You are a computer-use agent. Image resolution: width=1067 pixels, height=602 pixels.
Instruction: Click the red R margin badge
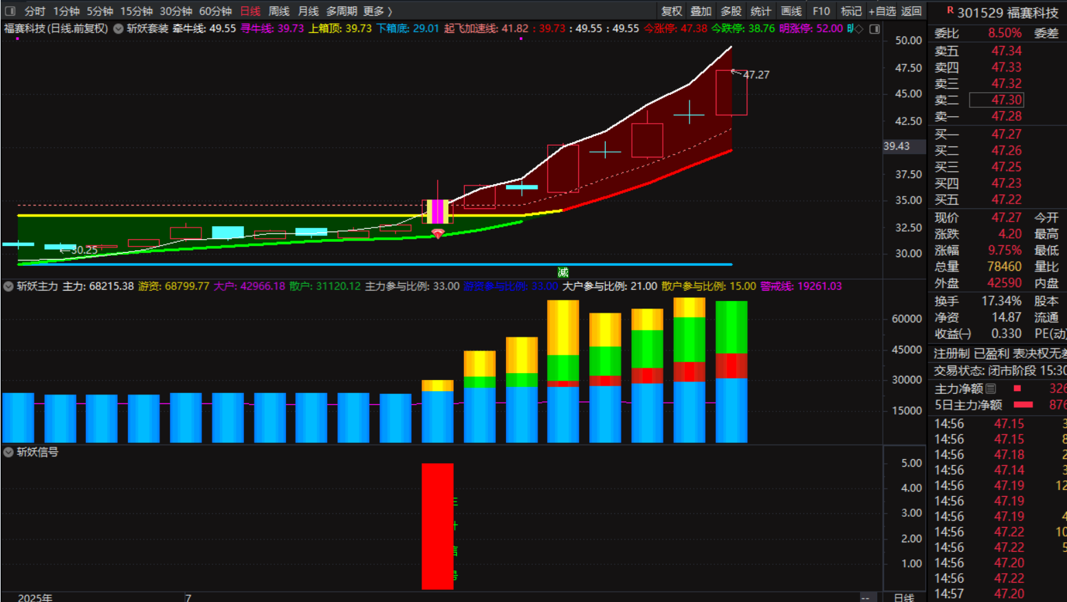(x=950, y=10)
